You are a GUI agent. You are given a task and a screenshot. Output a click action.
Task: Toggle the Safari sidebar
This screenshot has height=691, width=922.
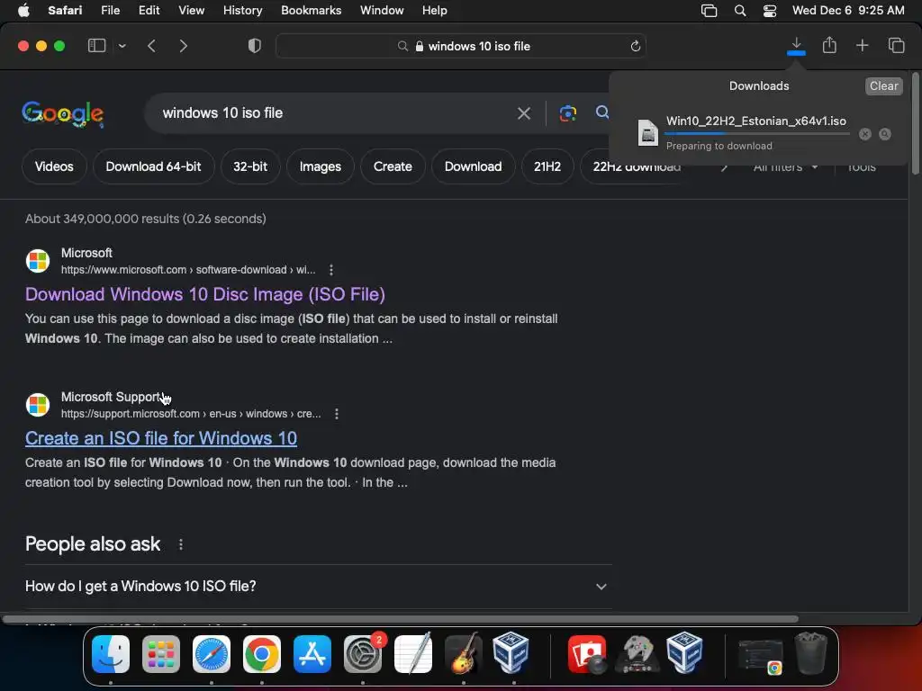tap(96, 46)
